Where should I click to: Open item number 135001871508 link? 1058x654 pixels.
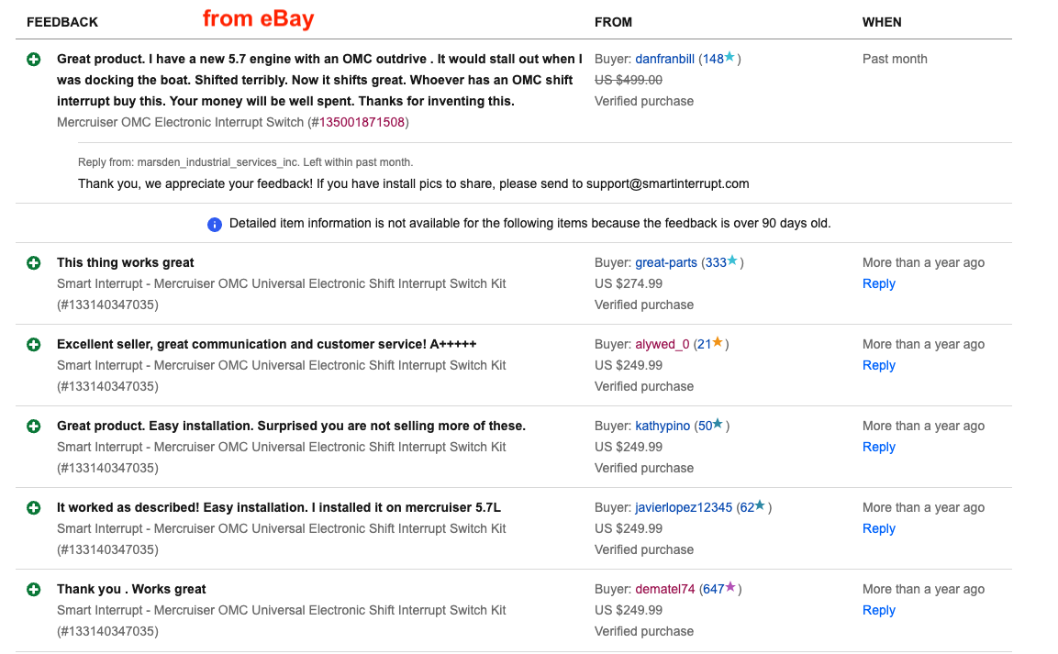coord(362,123)
